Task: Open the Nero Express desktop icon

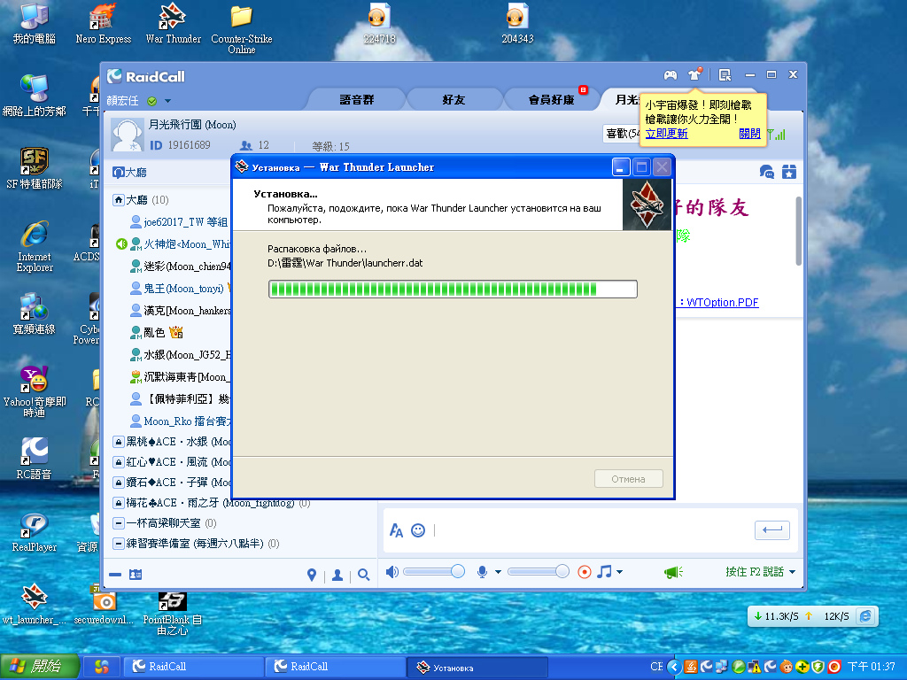Action: 103,23
